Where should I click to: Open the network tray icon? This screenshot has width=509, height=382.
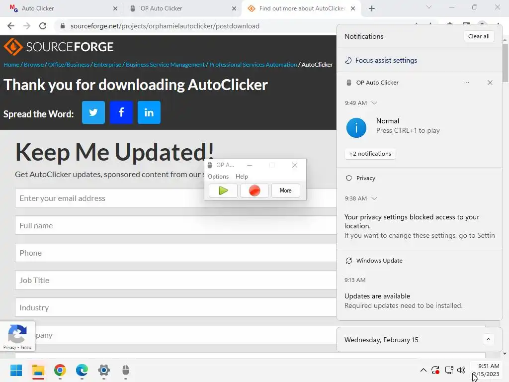[449, 370]
